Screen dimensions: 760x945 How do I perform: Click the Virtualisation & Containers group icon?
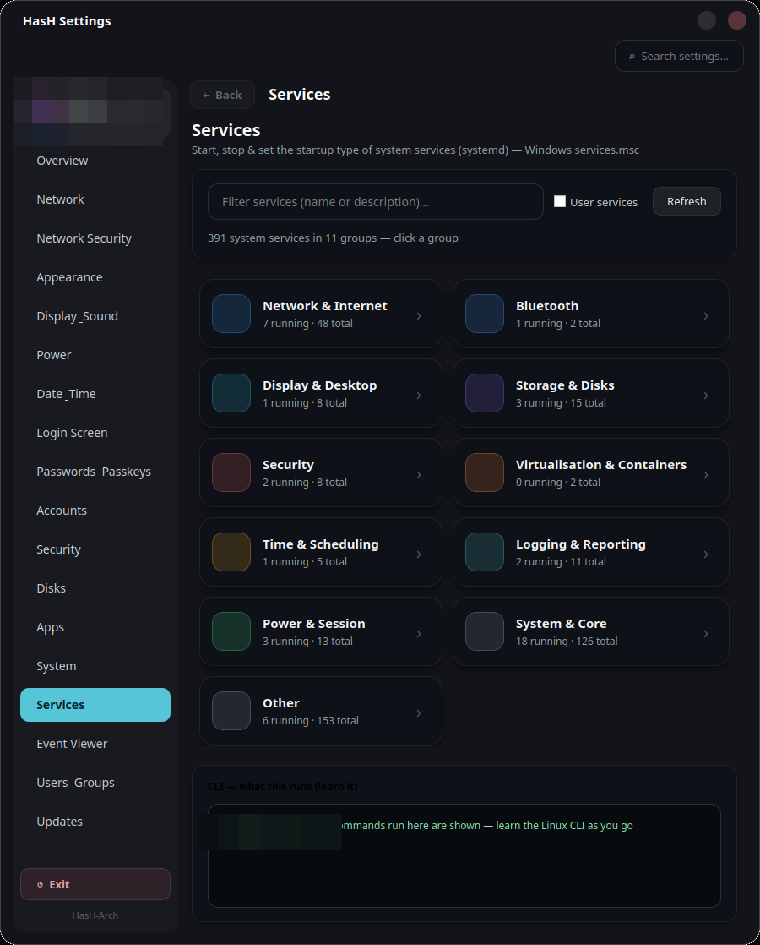point(484,472)
